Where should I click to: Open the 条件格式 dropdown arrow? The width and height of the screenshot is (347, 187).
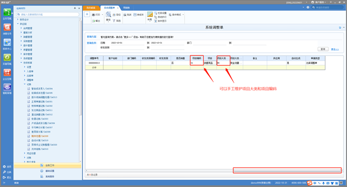[183, 14]
